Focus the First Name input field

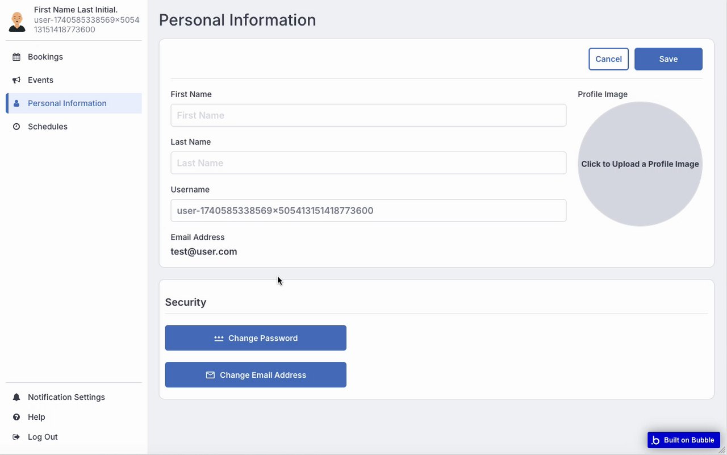tap(368, 115)
